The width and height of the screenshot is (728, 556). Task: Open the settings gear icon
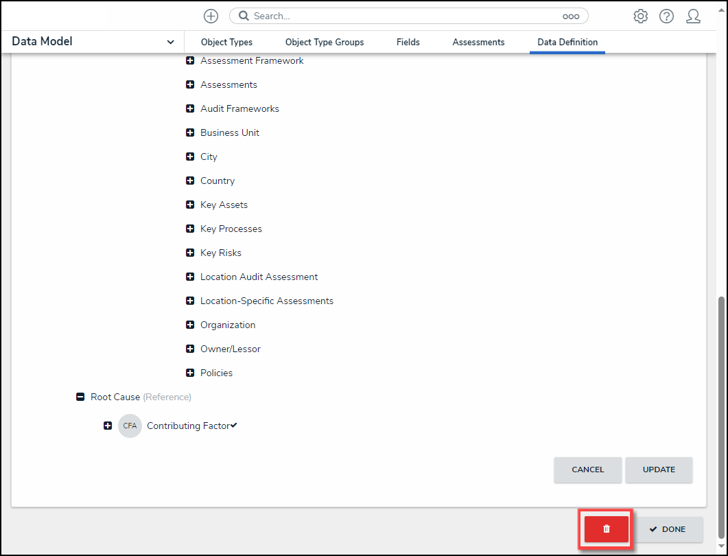(x=640, y=16)
